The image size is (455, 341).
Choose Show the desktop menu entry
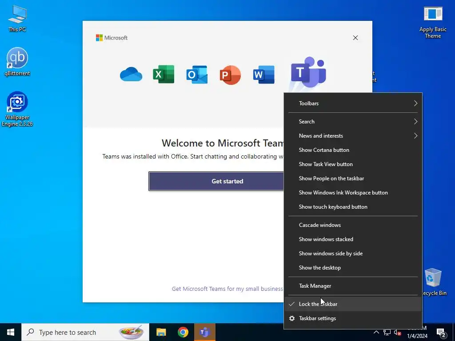tap(353, 268)
